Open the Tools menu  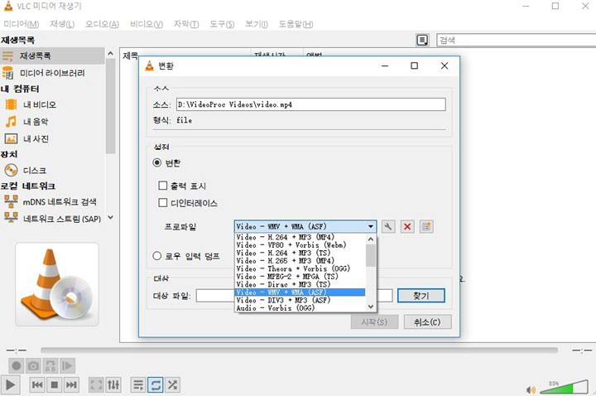(222, 24)
